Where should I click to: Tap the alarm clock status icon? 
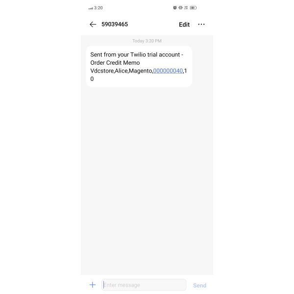click(175, 8)
